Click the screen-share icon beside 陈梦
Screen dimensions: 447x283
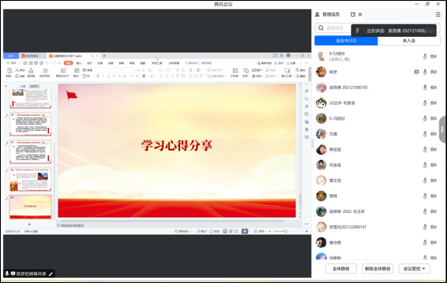pyautogui.click(x=416, y=72)
